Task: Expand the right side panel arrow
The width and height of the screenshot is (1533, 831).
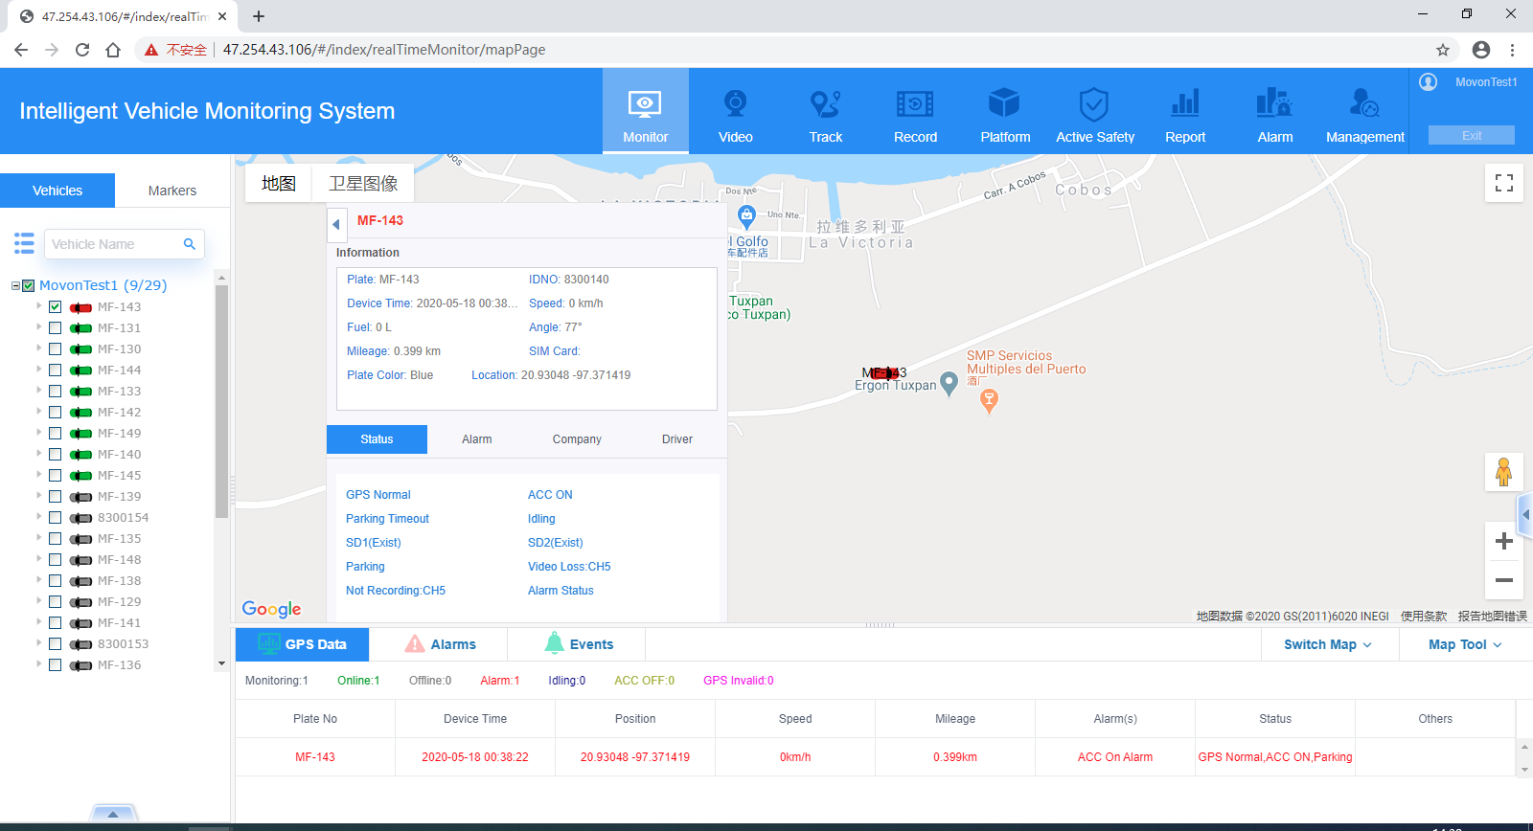Action: tap(1525, 515)
